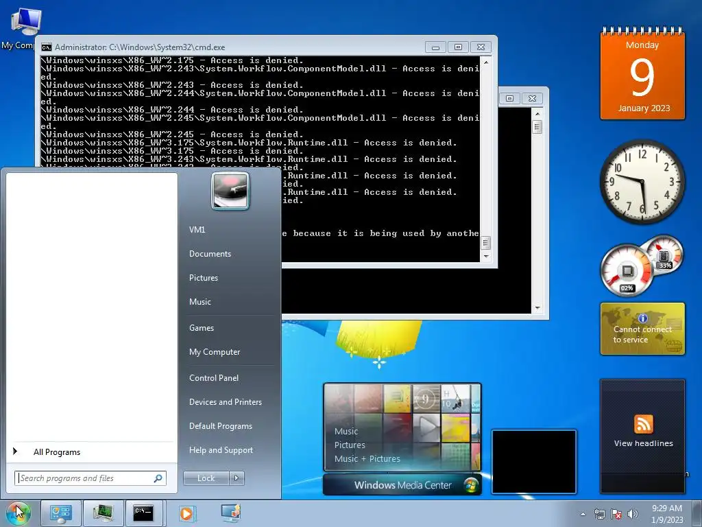Open the VM1 user folder
The image size is (702, 527).
click(197, 230)
